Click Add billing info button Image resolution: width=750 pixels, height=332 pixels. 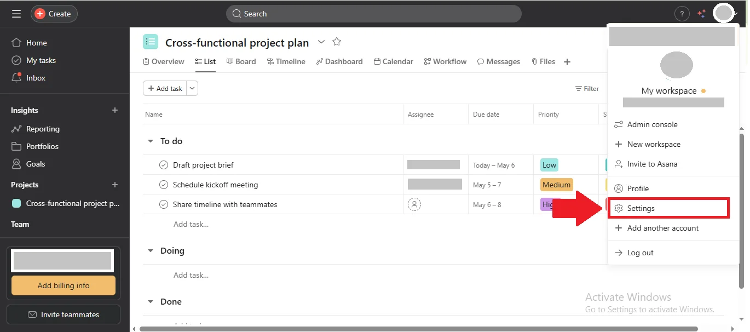tap(64, 285)
